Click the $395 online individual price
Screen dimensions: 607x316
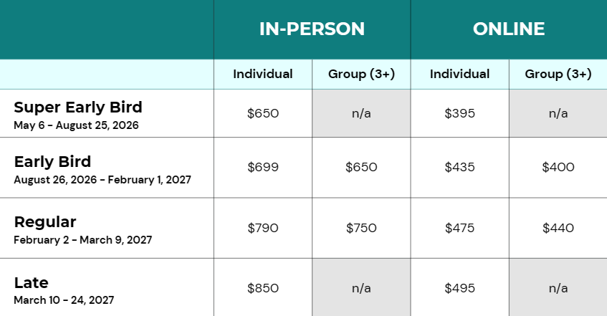tap(460, 113)
